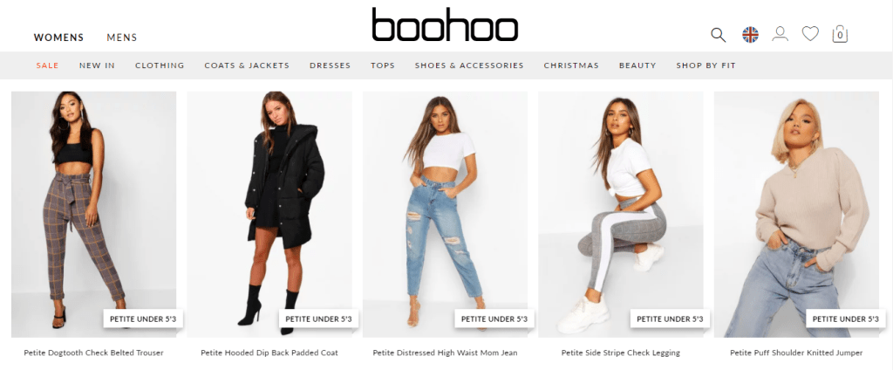Open the shopping bag icon
Screen dimensions: 893x370
[840, 34]
